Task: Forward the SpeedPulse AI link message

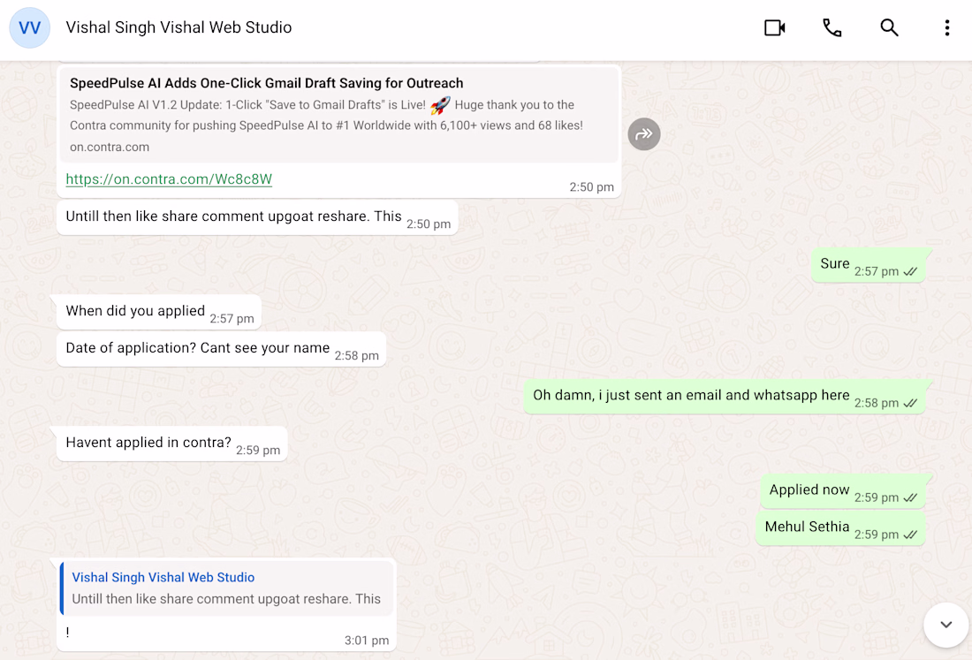Action: pyautogui.click(x=644, y=134)
